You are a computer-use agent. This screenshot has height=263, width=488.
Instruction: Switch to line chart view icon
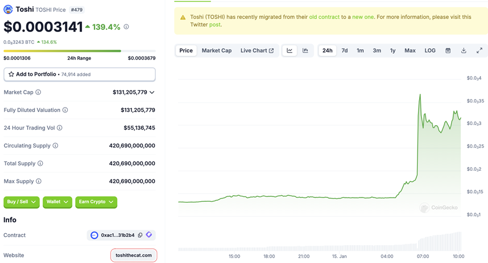tap(290, 50)
